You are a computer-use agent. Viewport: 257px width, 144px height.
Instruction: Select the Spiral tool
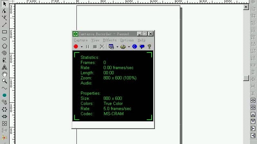pyautogui.click(x=4, y=53)
